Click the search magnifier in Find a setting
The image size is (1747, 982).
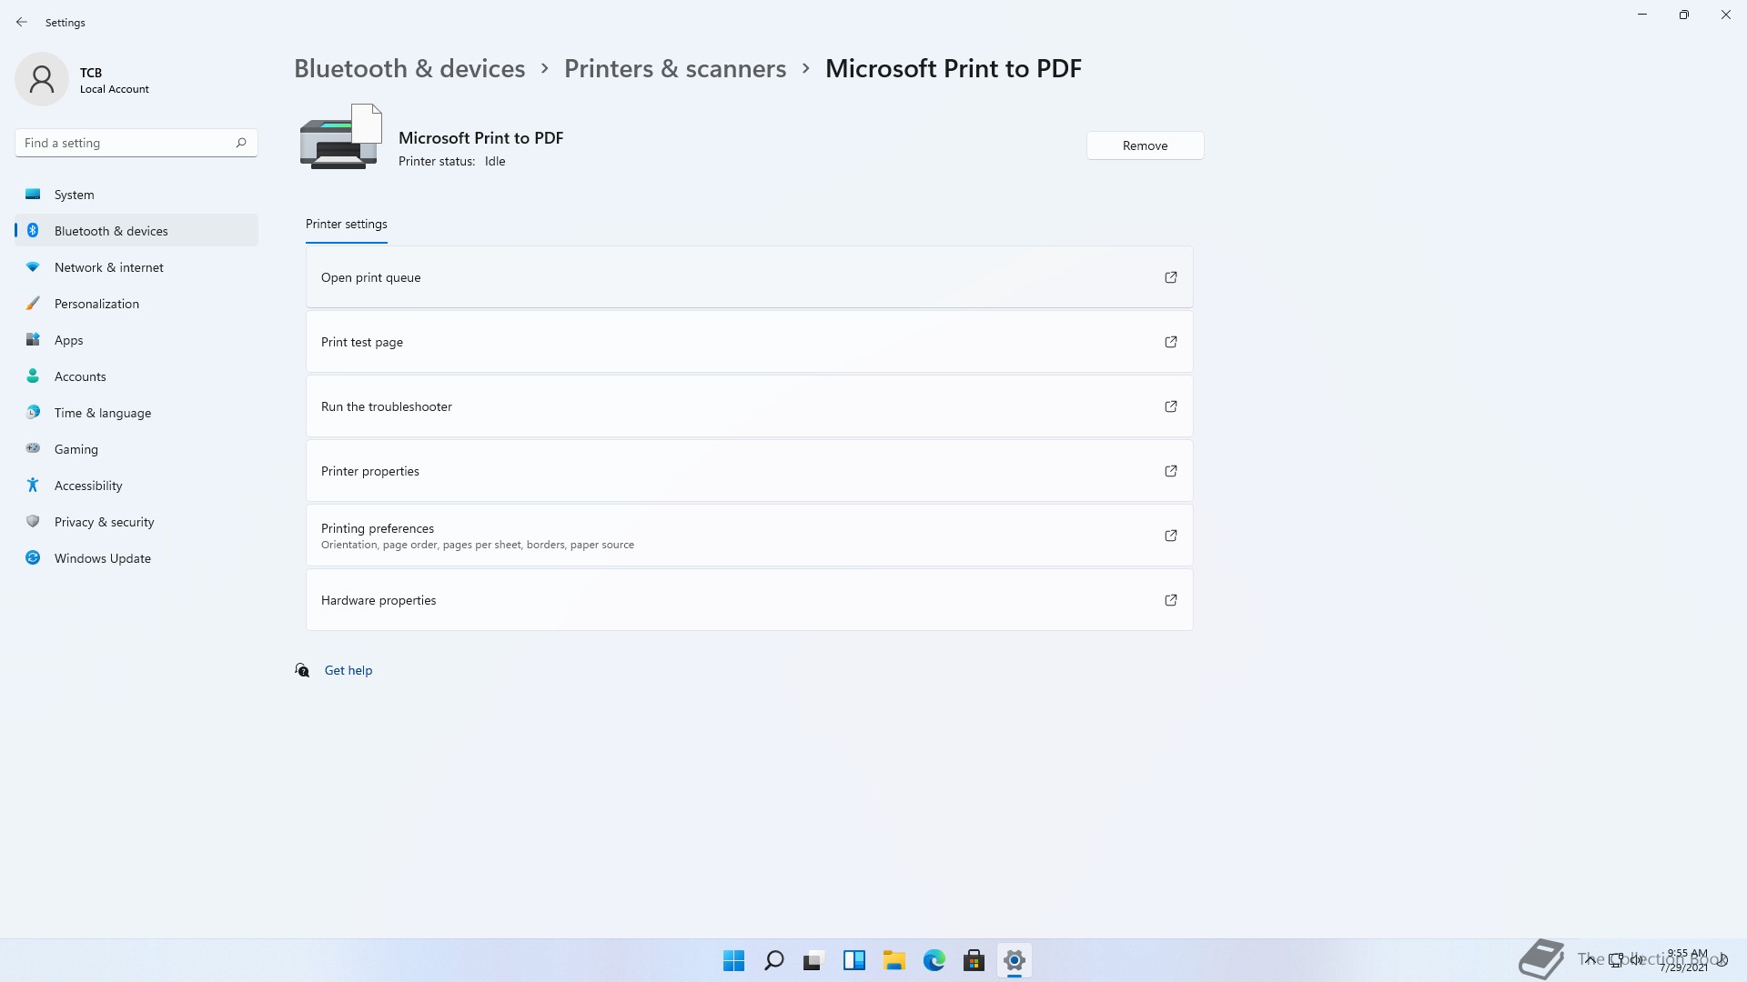(x=241, y=143)
